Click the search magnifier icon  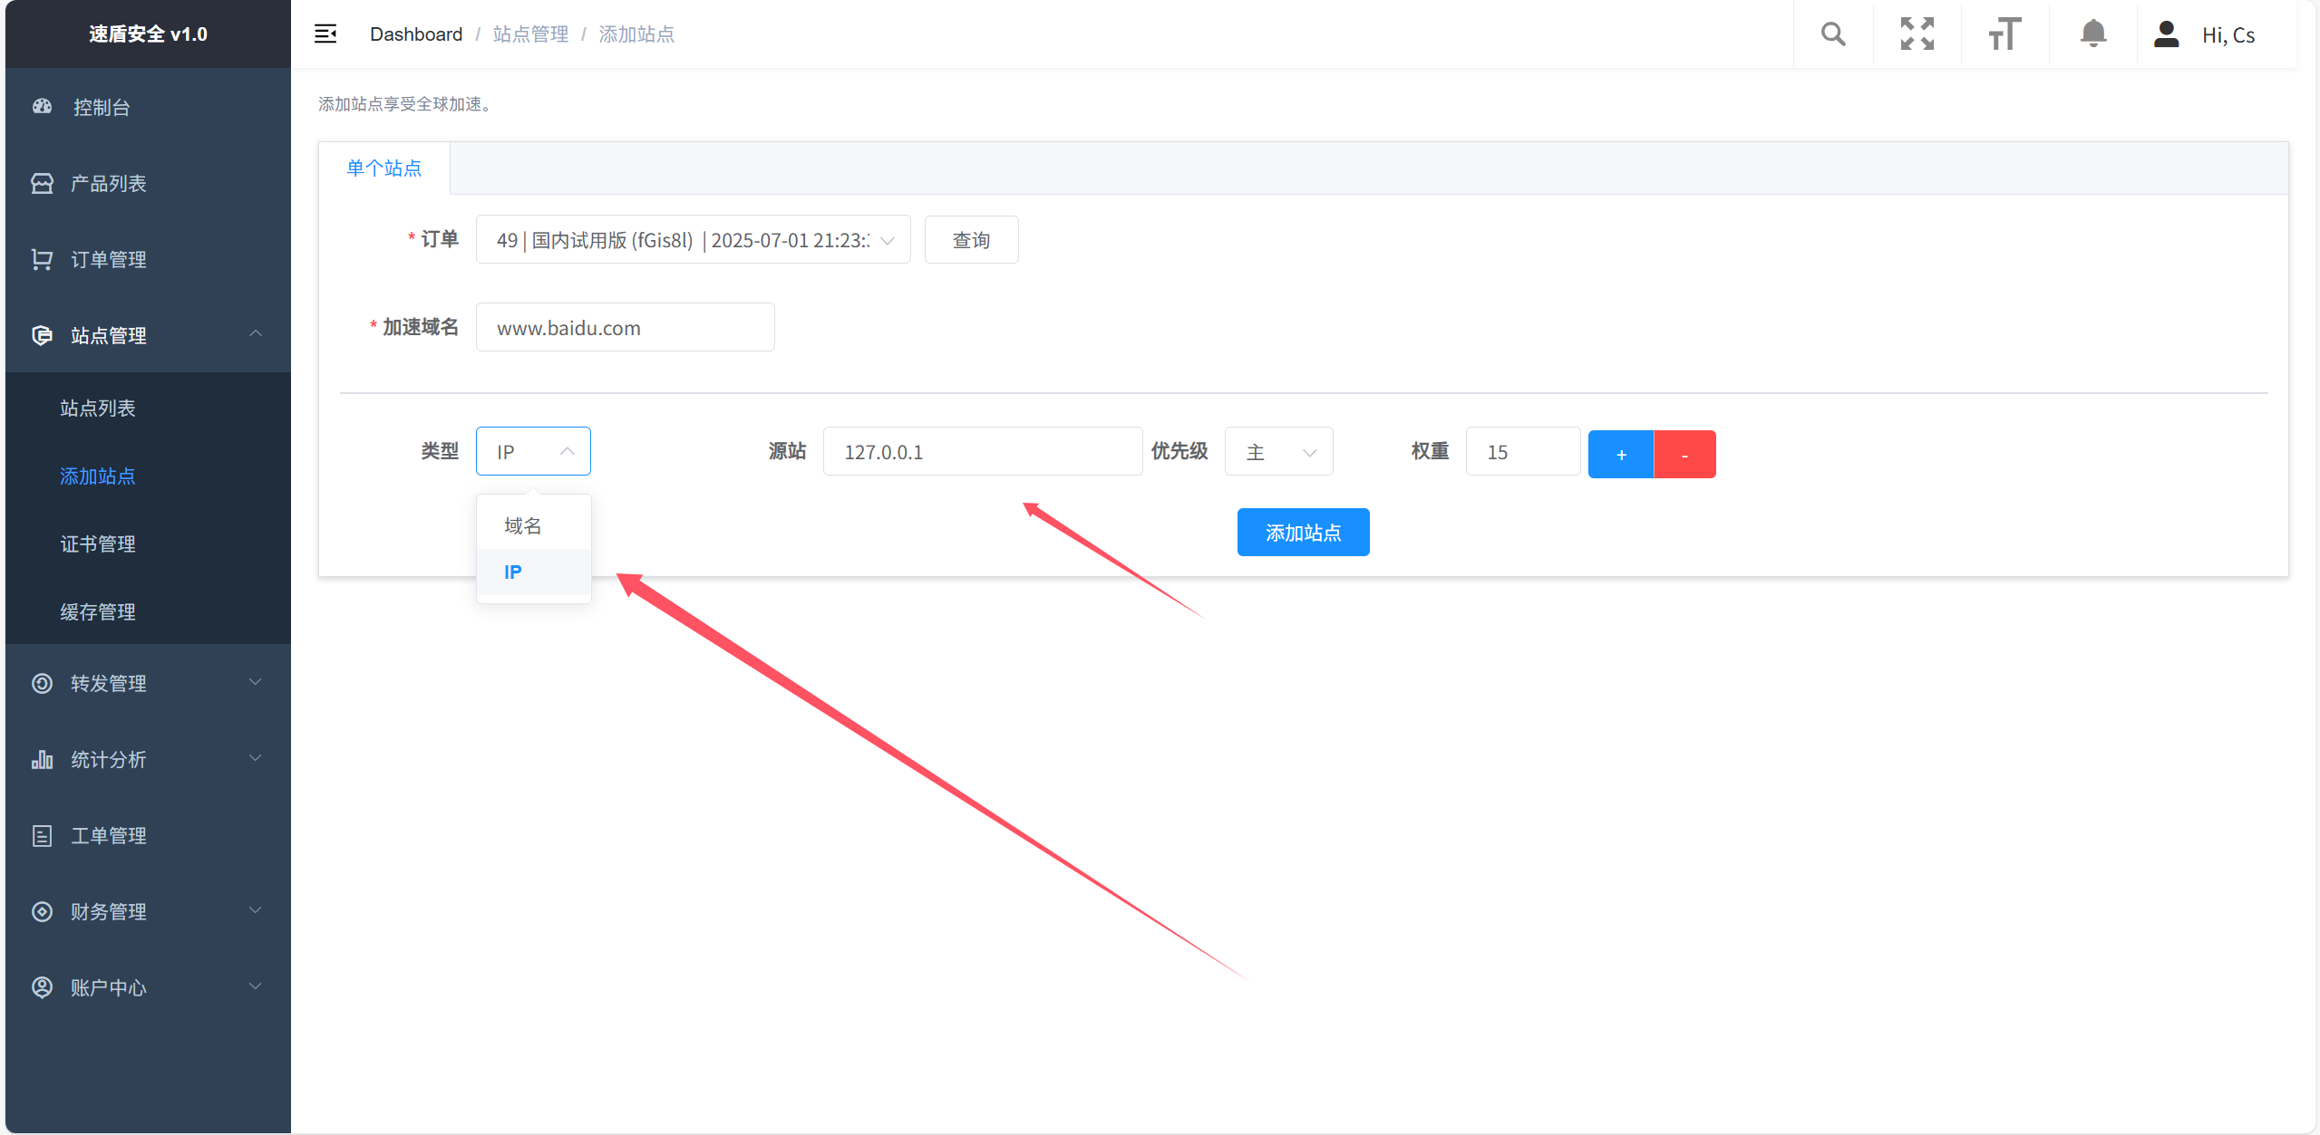pyautogui.click(x=1832, y=34)
